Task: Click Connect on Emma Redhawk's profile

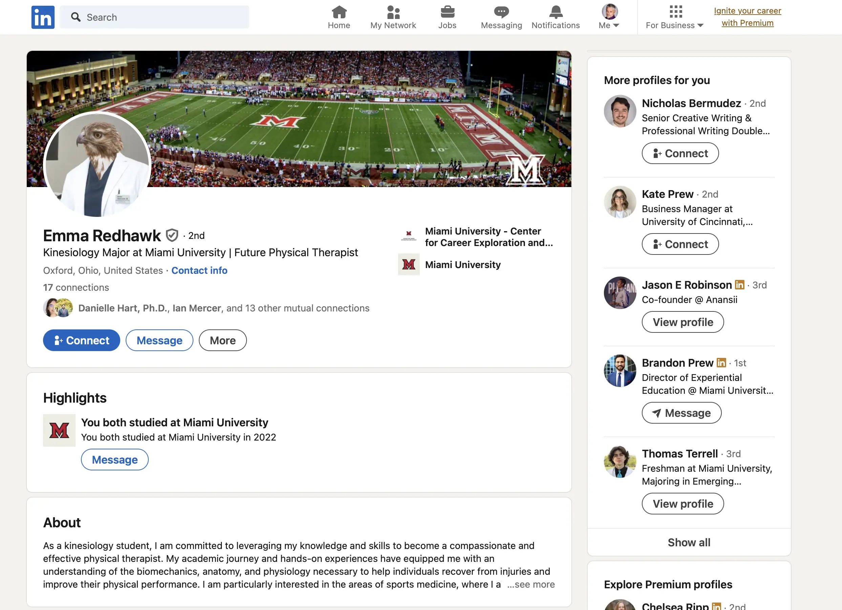Action: [x=81, y=340]
